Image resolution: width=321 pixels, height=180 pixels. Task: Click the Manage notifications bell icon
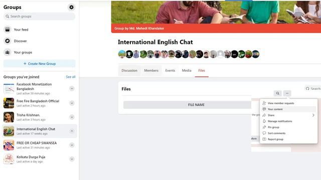click(x=264, y=121)
